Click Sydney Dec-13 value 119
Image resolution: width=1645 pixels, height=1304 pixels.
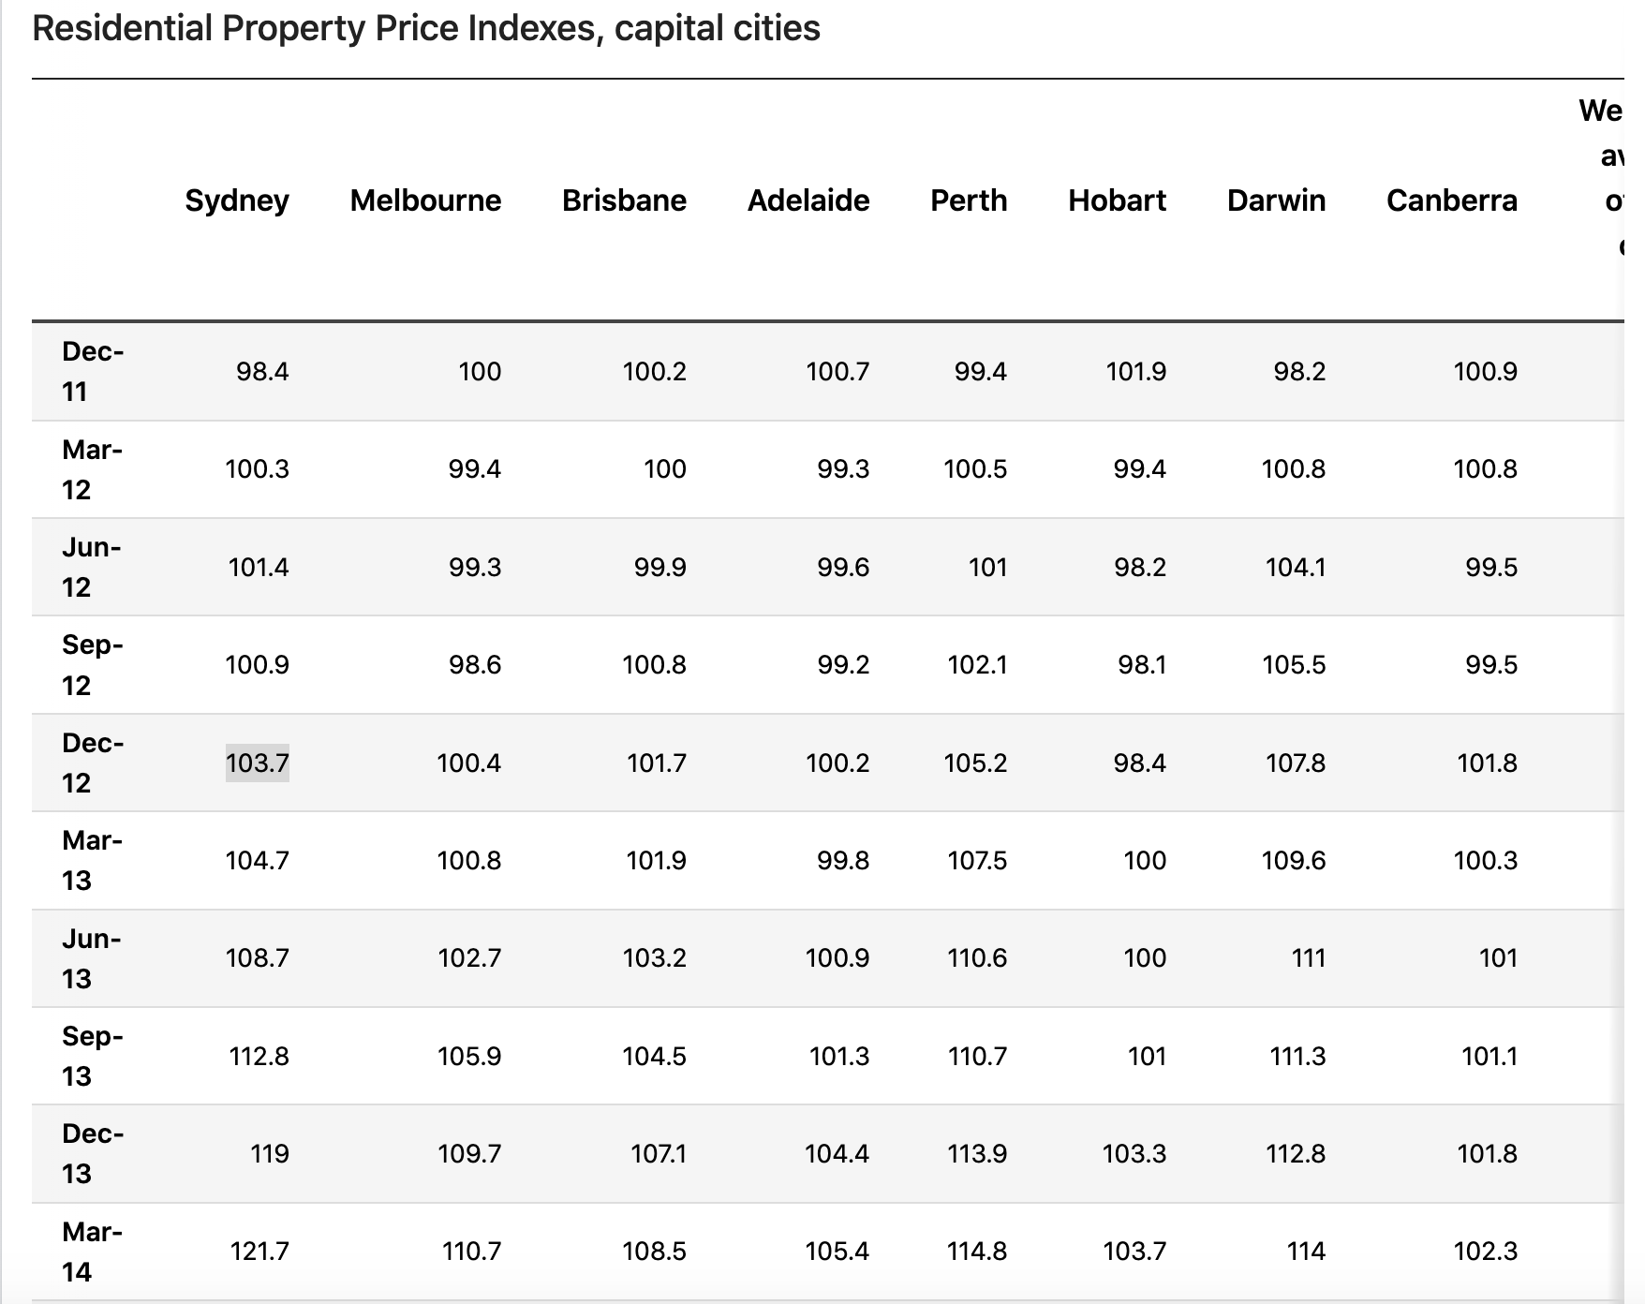[x=270, y=1153]
